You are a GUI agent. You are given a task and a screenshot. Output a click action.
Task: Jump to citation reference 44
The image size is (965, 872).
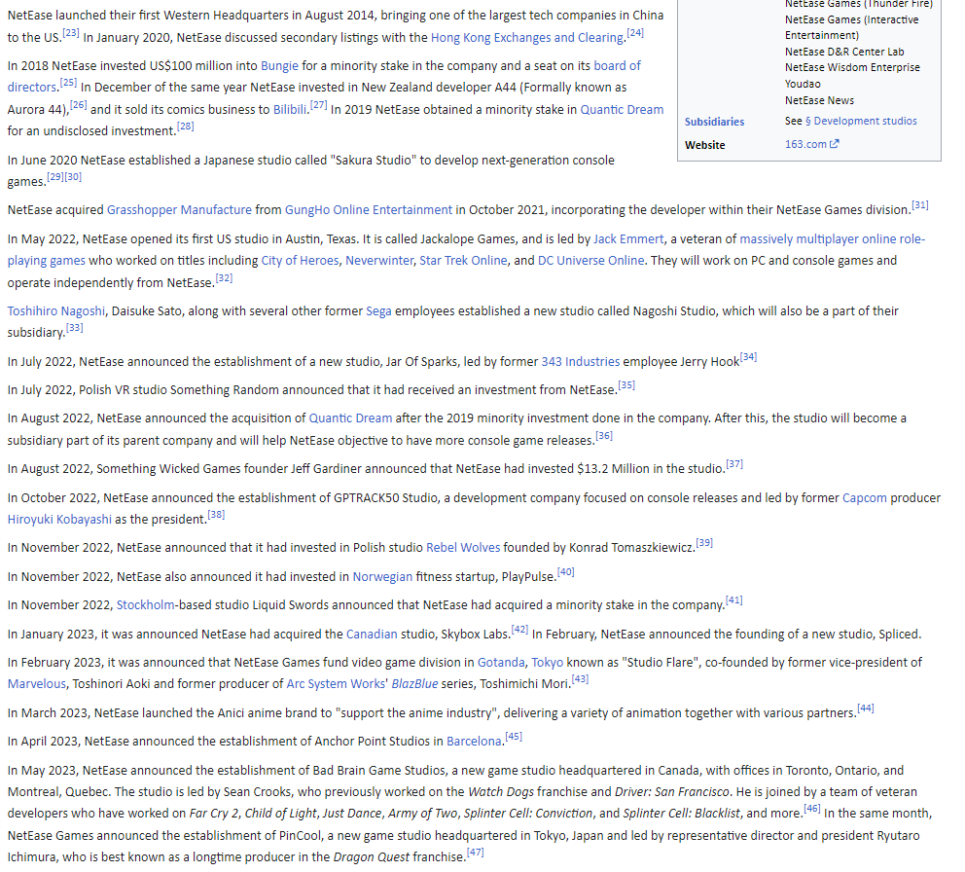coord(866,708)
